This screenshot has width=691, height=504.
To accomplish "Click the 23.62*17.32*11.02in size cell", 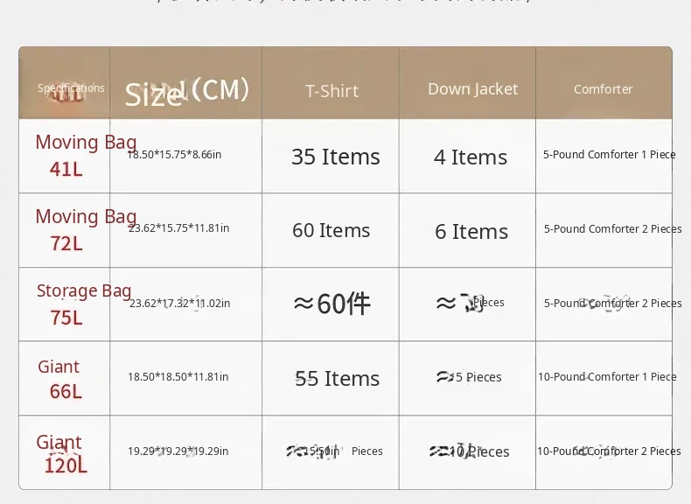I will pyautogui.click(x=179, y=304).
